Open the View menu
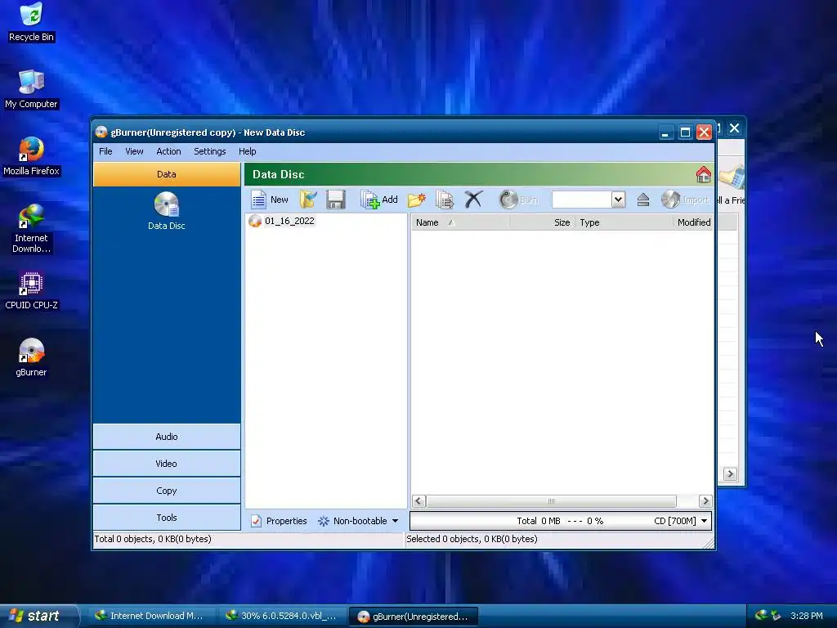This screenshot has width=837, height=628. (134, 151)
